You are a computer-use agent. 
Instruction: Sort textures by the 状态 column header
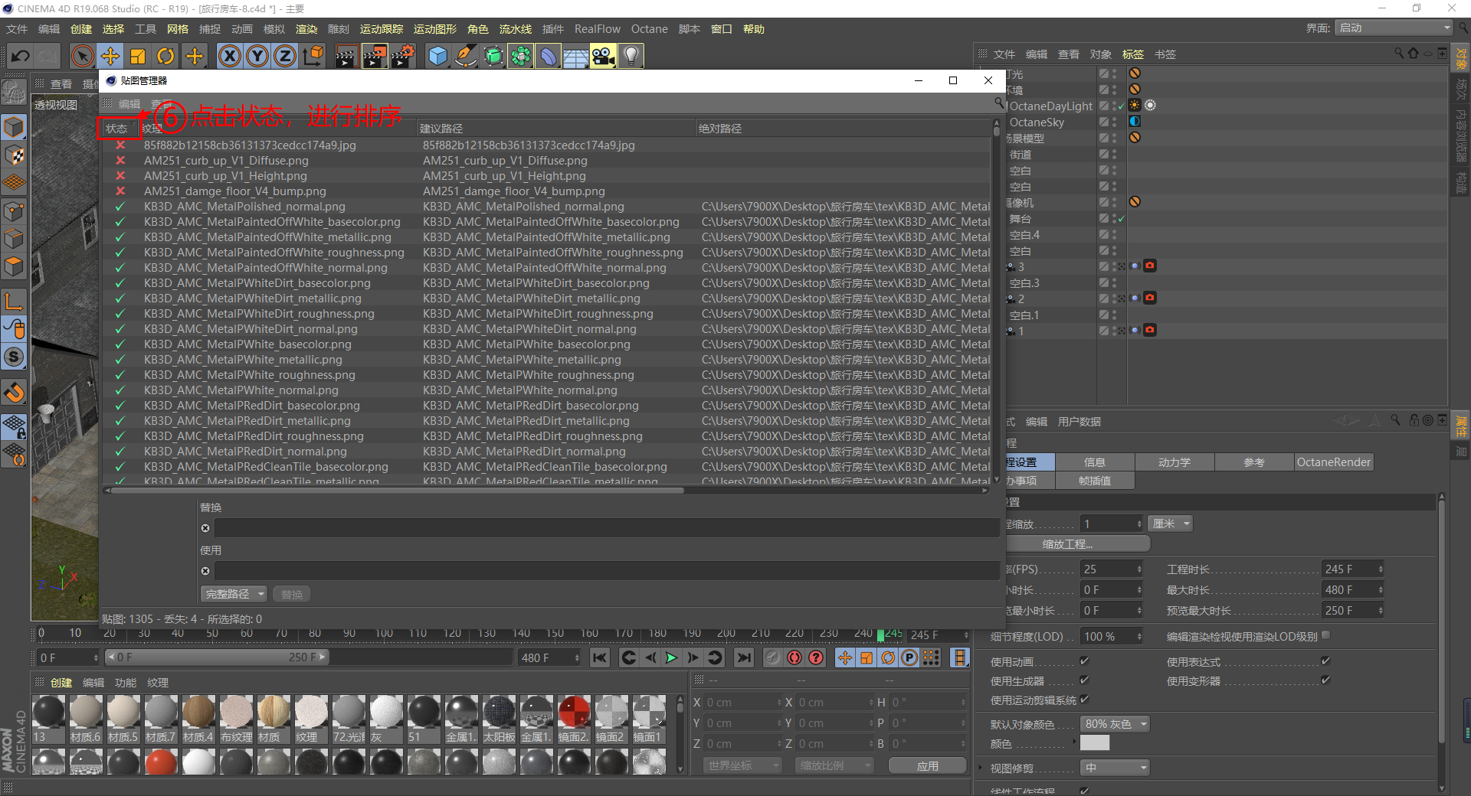[x=117, y=129]
